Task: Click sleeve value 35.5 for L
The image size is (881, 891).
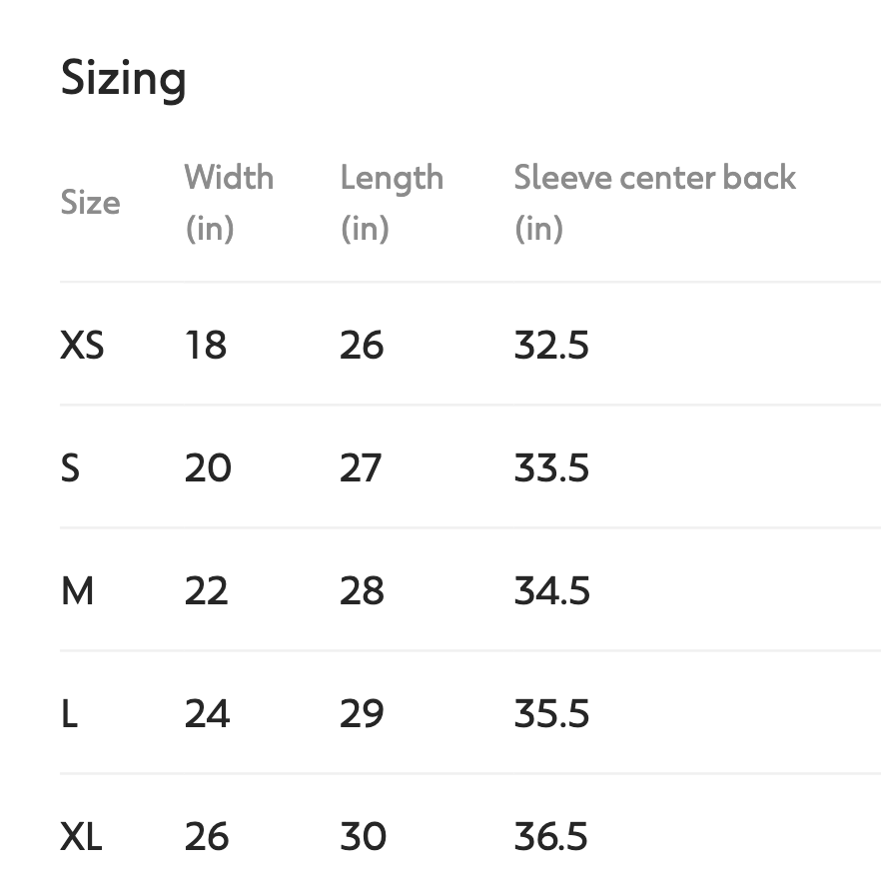Action: (551, 714)
